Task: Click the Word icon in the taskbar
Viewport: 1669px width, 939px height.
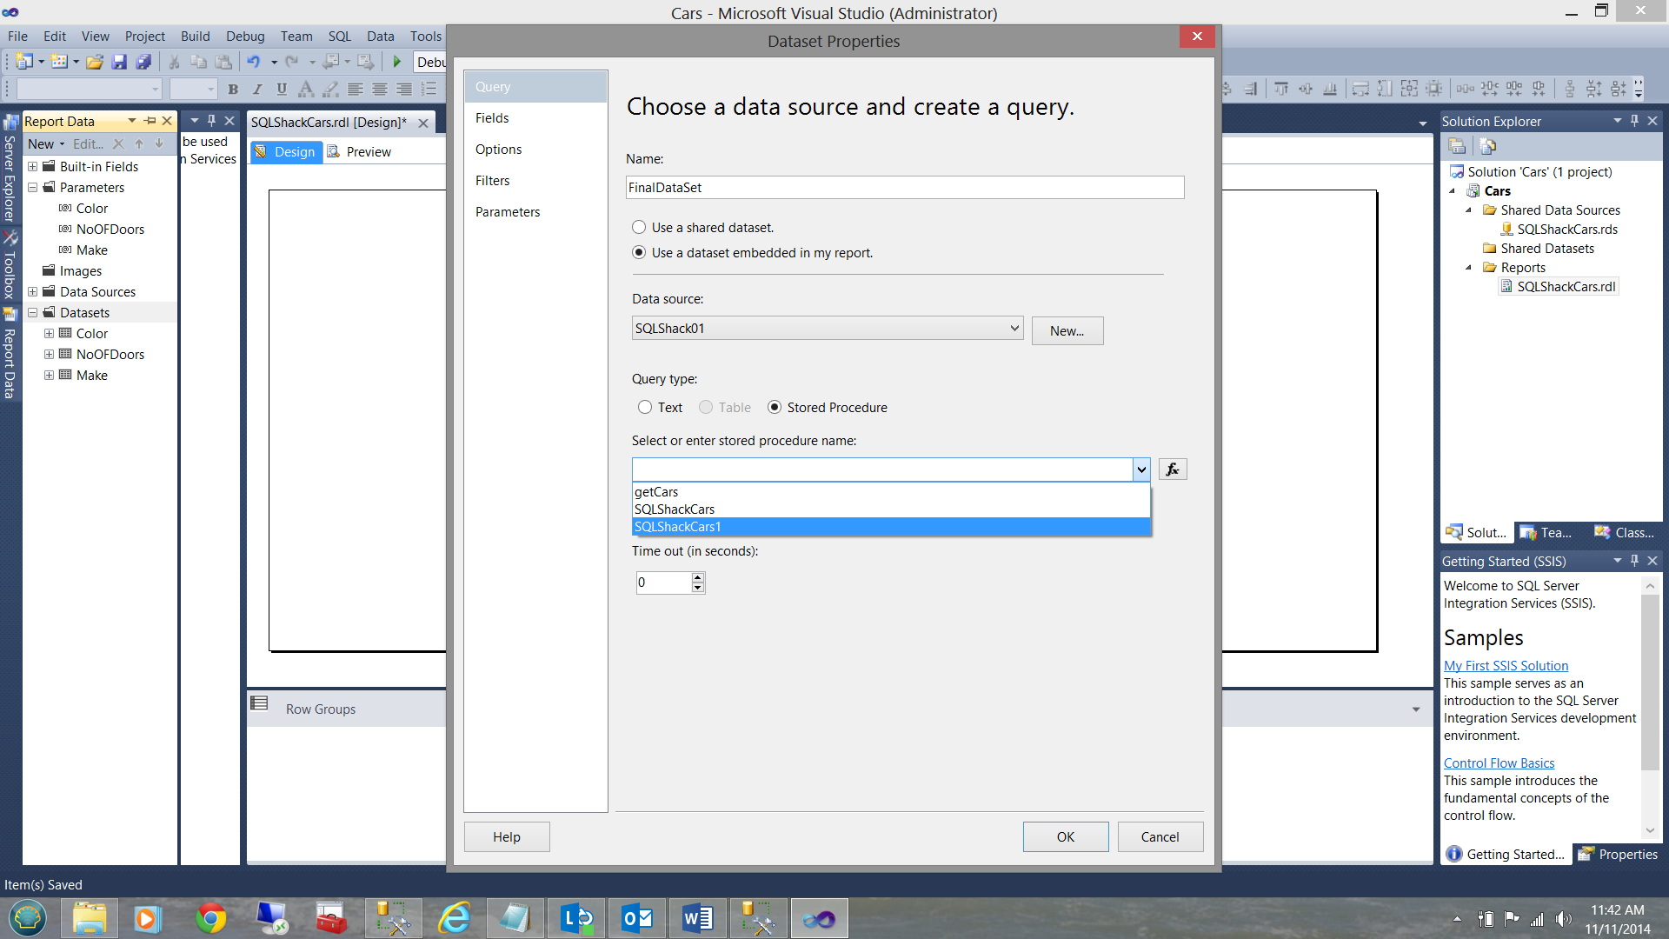Action: [x=697, y=918]
